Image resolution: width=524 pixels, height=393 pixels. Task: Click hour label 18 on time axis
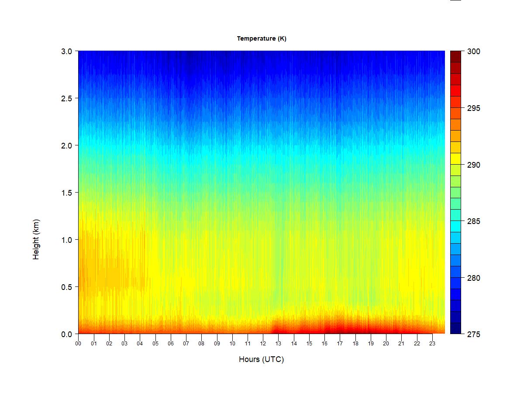[355, 343]
